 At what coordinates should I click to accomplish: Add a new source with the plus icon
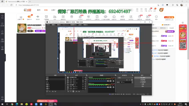(x=68, y=92)
